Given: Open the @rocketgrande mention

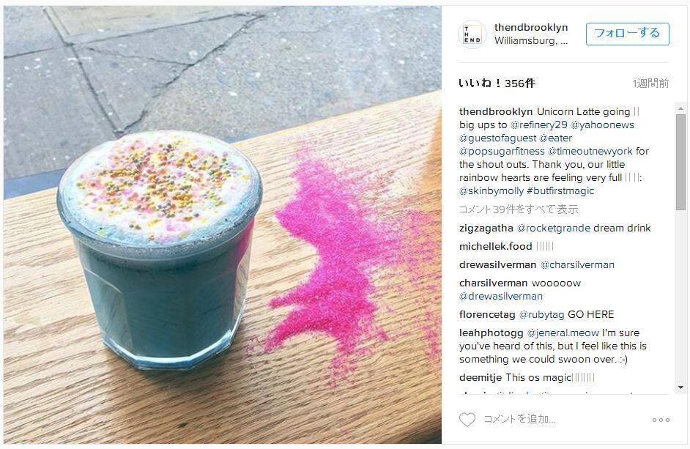Looking at the screenshot, I should pos(554,229).
